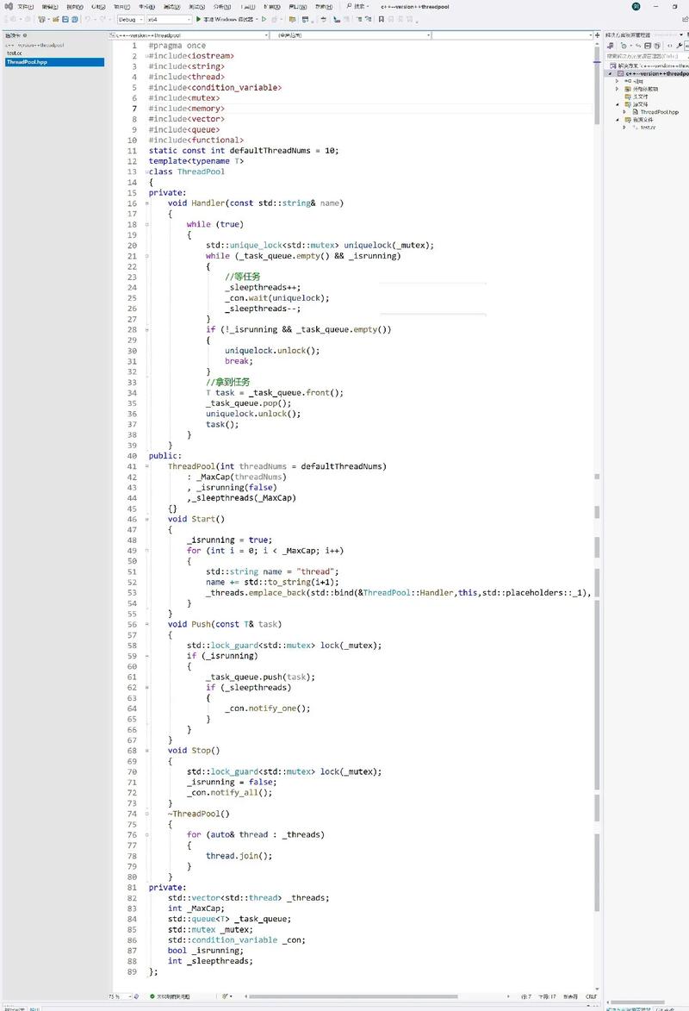The width and height of the screenshot is (689, 1011).
Task: Click the user account avatar
Action: pos(636,6)
